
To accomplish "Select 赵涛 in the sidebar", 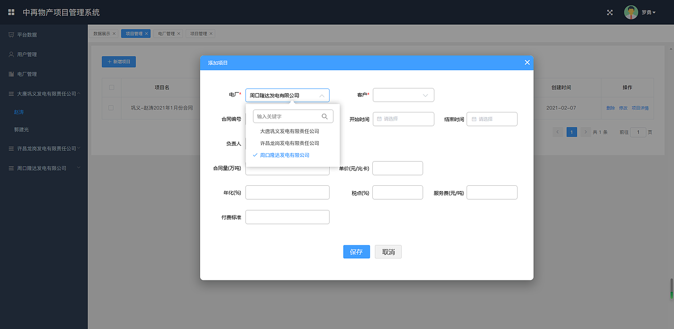I will pos(19,112).
